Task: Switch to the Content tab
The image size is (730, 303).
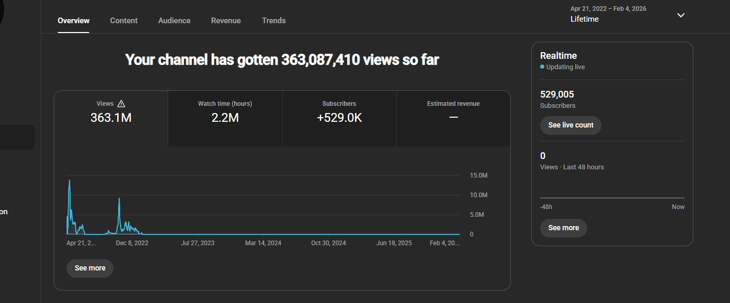Action: click(x=124, y=21)
